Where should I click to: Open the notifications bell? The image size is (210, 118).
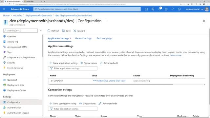(159, 9)
